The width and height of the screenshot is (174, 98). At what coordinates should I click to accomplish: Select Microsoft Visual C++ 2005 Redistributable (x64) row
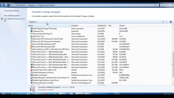tap(82, 54)
